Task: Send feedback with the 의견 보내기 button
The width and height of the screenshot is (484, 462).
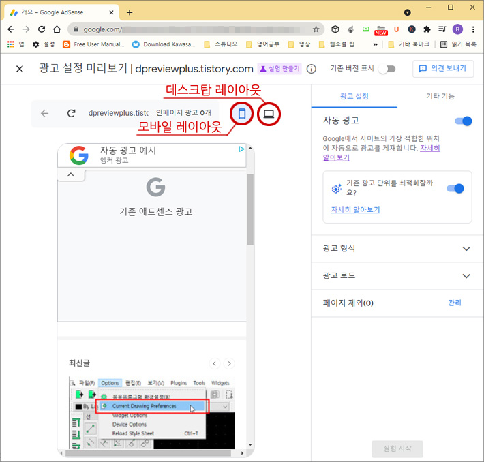Action: click(x=443, y=68)
